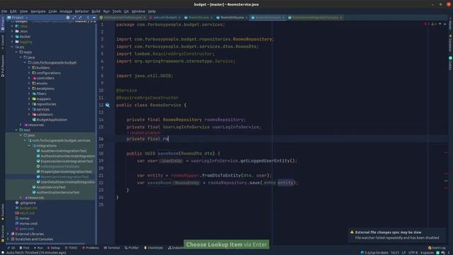Image resolution: width=453 pixels, height=255 pixels.
Task: Select PropertyServiceIntegrationTest file
Action: [x=66, y=171]
